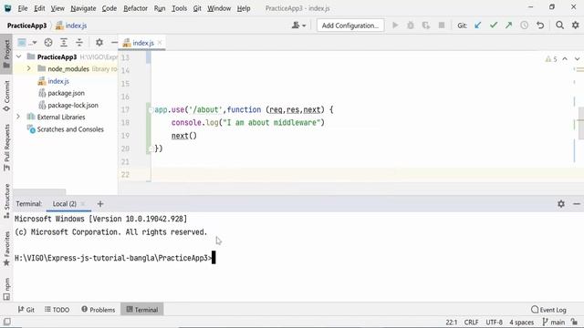584x328 pixels.
Task: Open the user account dropdown icon
Action: pyautogui.click(x=298, y=26)
